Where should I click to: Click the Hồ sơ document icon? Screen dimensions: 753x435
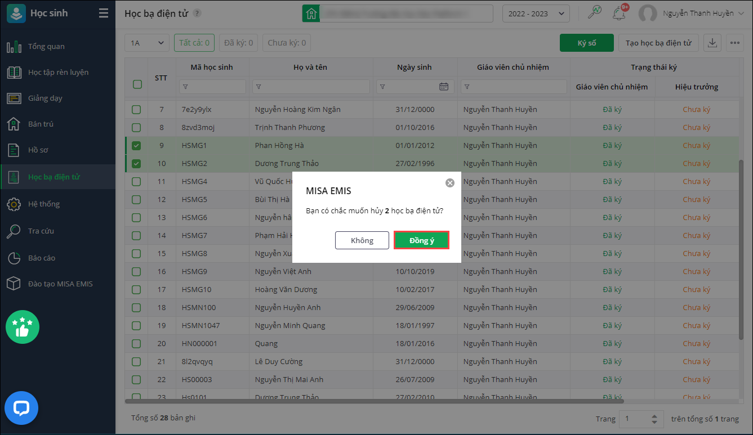pyautogui.click(x=14, y=150)
